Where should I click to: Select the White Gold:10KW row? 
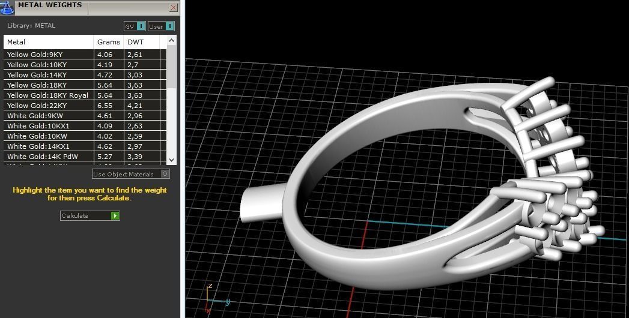(85, 136)
